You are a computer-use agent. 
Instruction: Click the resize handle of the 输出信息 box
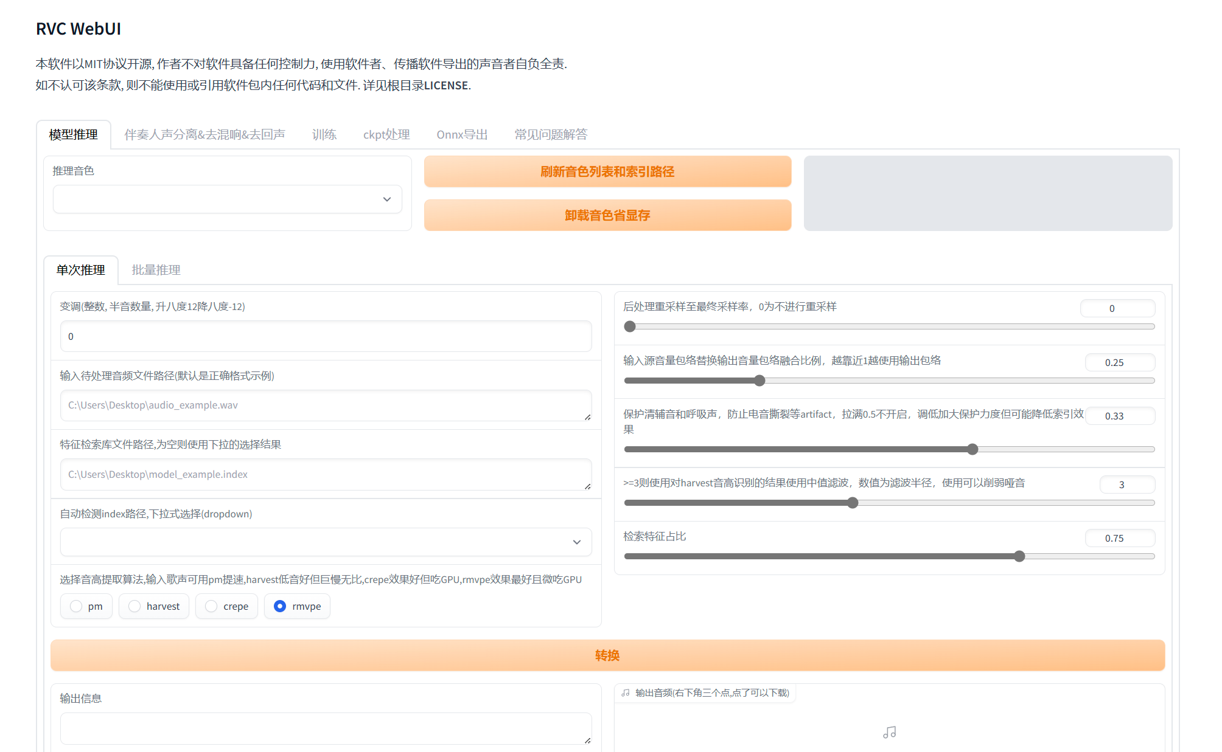[x=587, y=740]
